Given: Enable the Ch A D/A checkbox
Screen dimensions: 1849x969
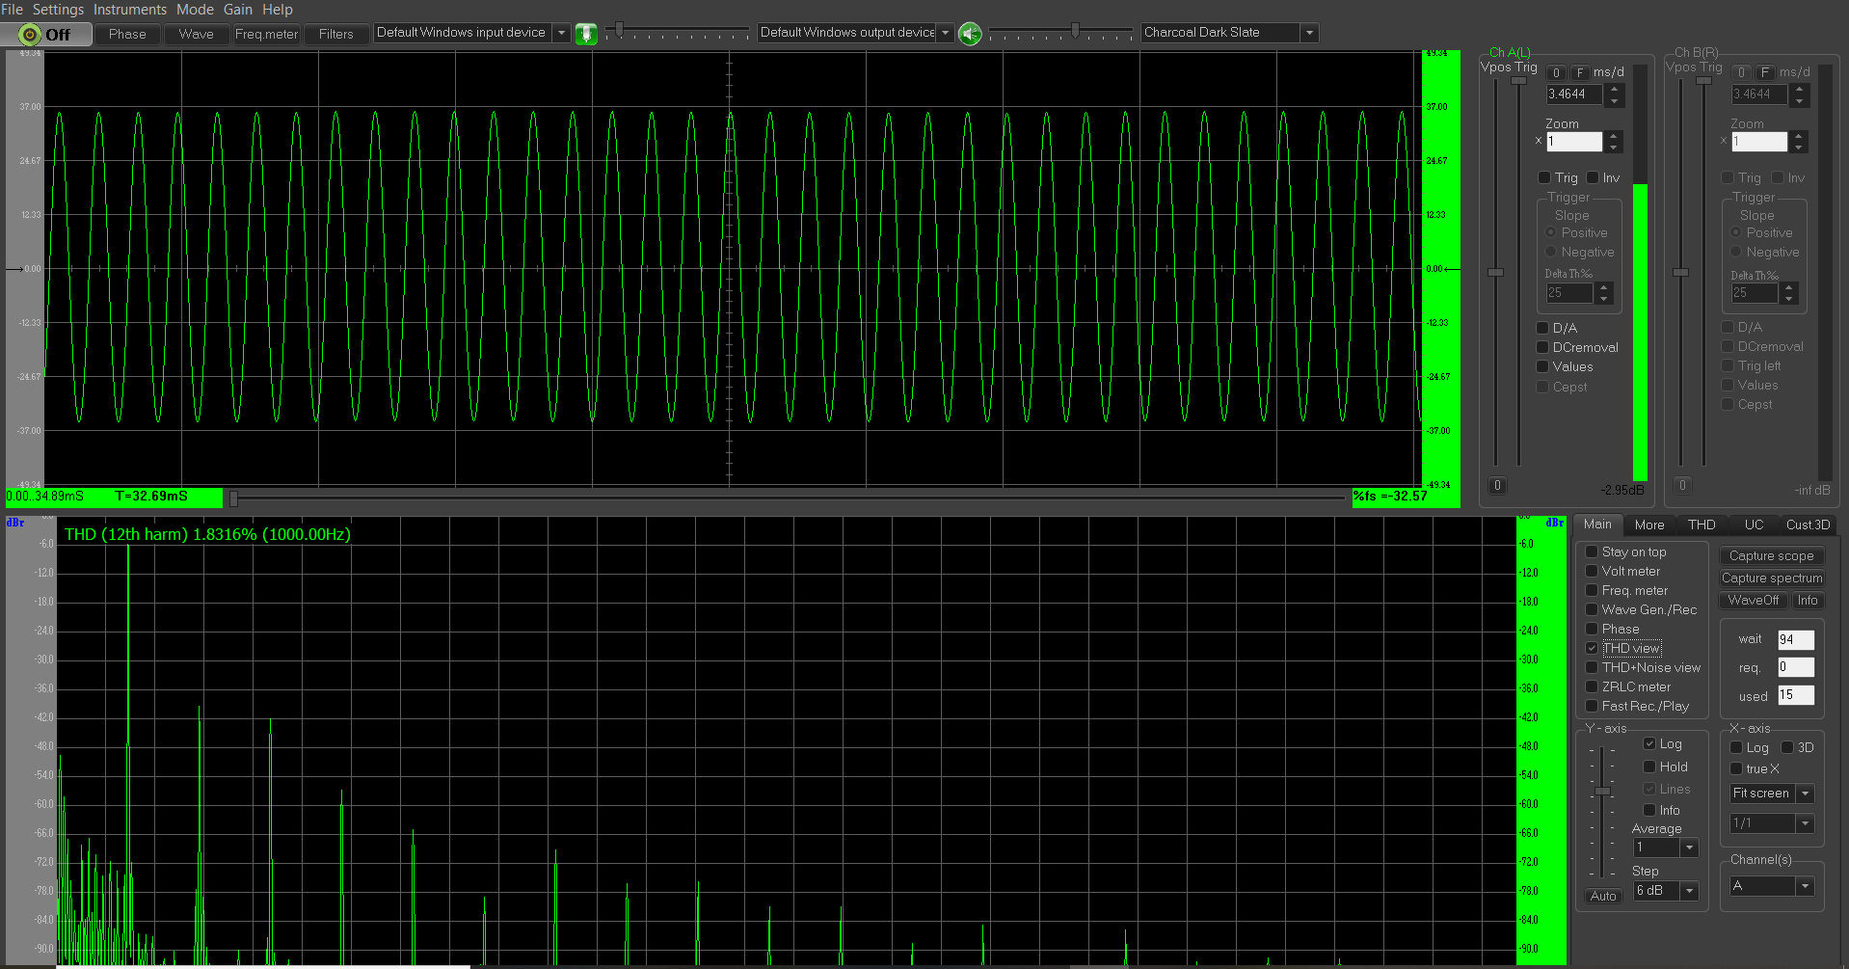Looking at the screenshot, I should 1542,328.
